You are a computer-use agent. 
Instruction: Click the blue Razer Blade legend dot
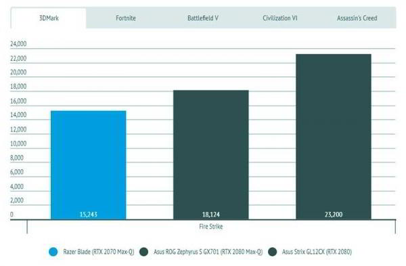53,252
